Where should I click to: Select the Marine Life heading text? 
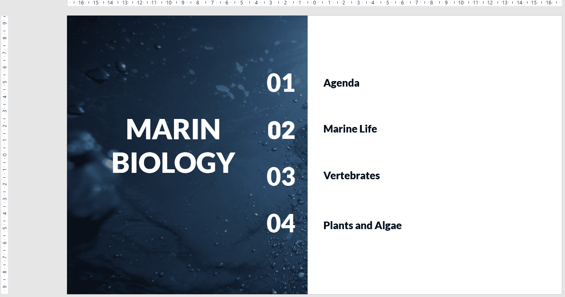pyautogui.click(x=350, y=129)
